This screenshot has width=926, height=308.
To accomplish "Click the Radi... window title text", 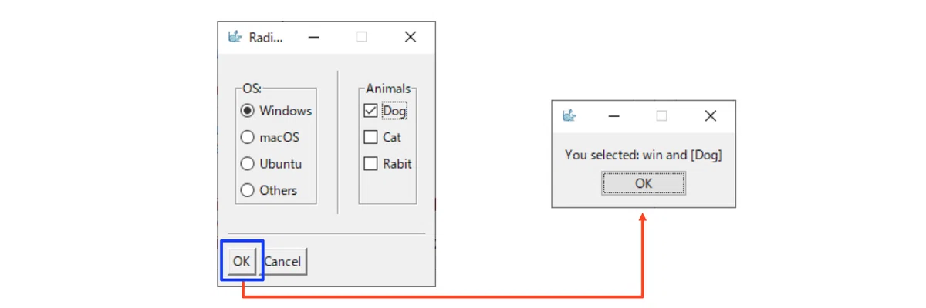I will [x=265, y=37].
